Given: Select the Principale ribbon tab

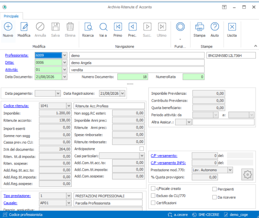Looking at the screenshot, I should tap(11, 16).
